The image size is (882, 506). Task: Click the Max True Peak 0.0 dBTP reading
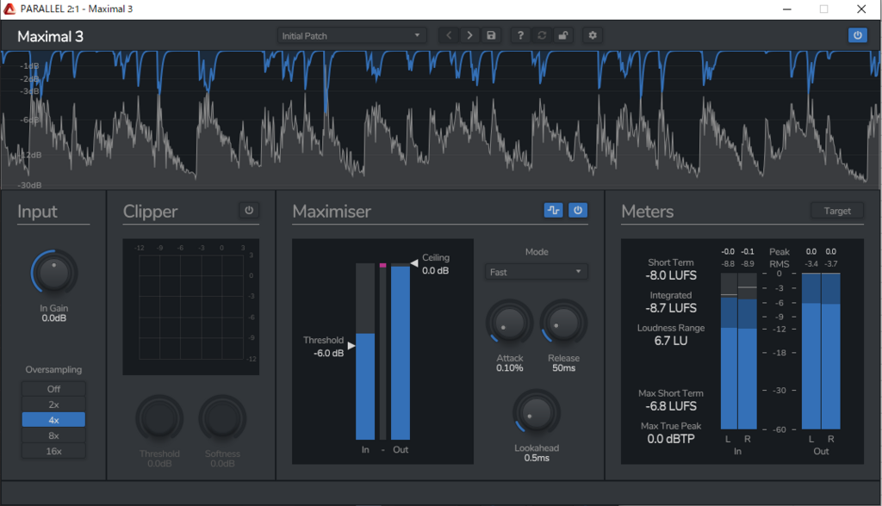click(671, 439)
